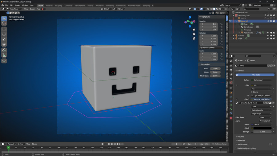
Task: Click the zoom magnifier viewport icon
Action: click(194, 30)
